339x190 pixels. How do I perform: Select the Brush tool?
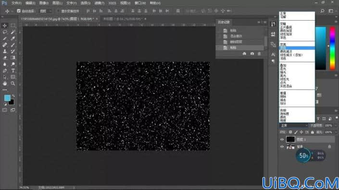point(13,45)
